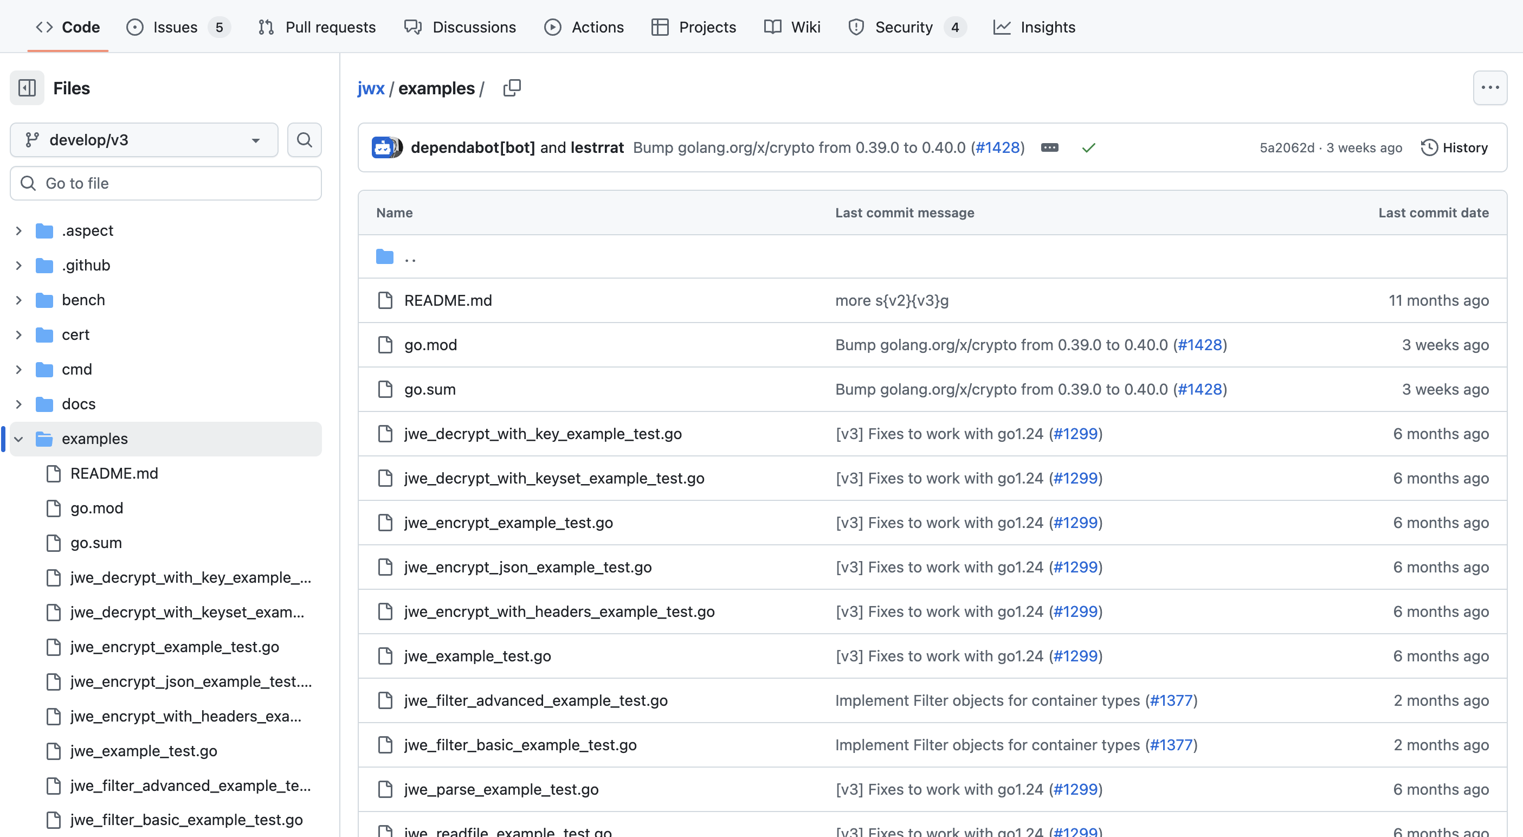Click the Wiki book icon
This screenshot has width=1523, height=837.
(x=772, y=27)
